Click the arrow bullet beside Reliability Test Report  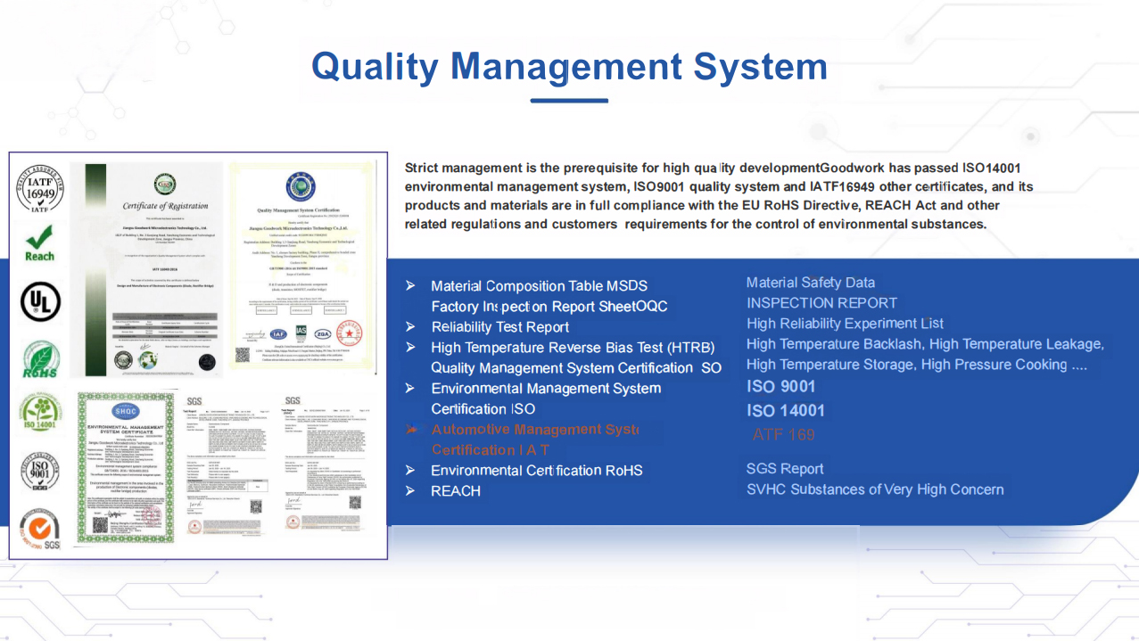click(x=410, y=326)
